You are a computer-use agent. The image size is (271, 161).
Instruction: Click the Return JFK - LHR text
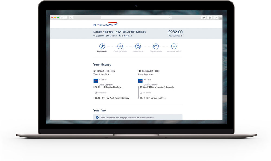click(x=151, y=71)
